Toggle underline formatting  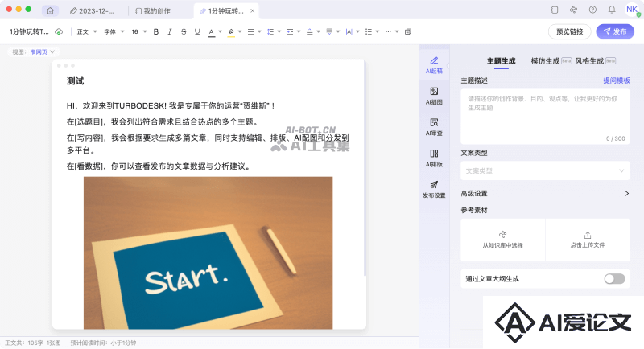coord(197,31)
